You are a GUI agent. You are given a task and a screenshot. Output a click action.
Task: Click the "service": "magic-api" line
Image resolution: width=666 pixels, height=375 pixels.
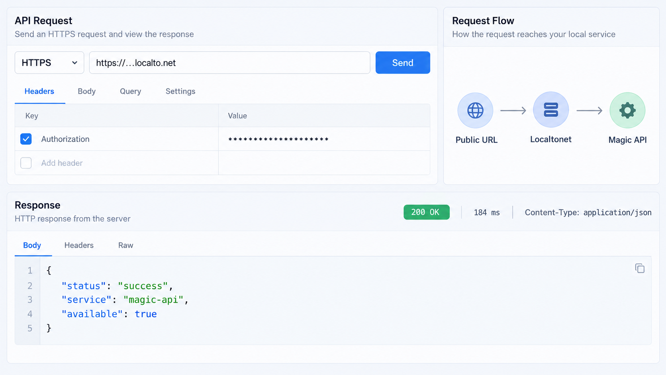125,300
